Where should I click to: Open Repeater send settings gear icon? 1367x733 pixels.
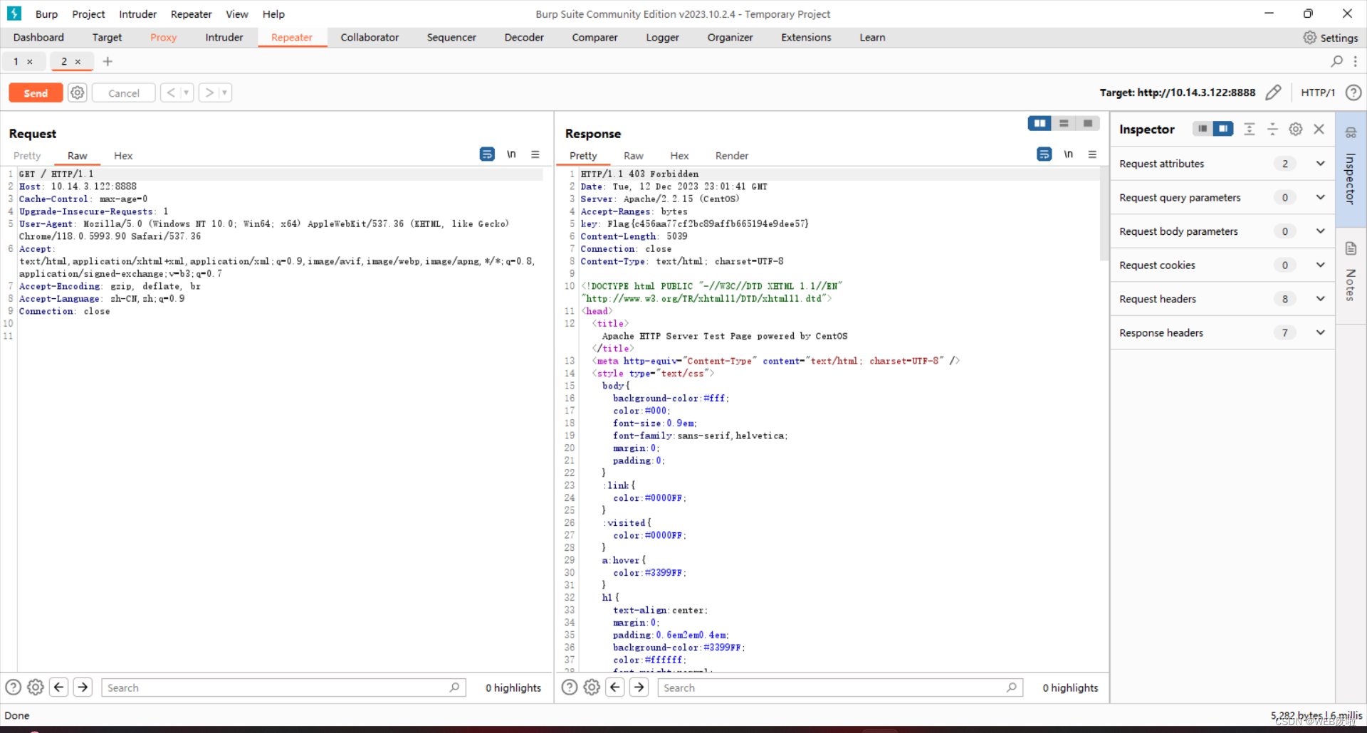pos(78,93)
